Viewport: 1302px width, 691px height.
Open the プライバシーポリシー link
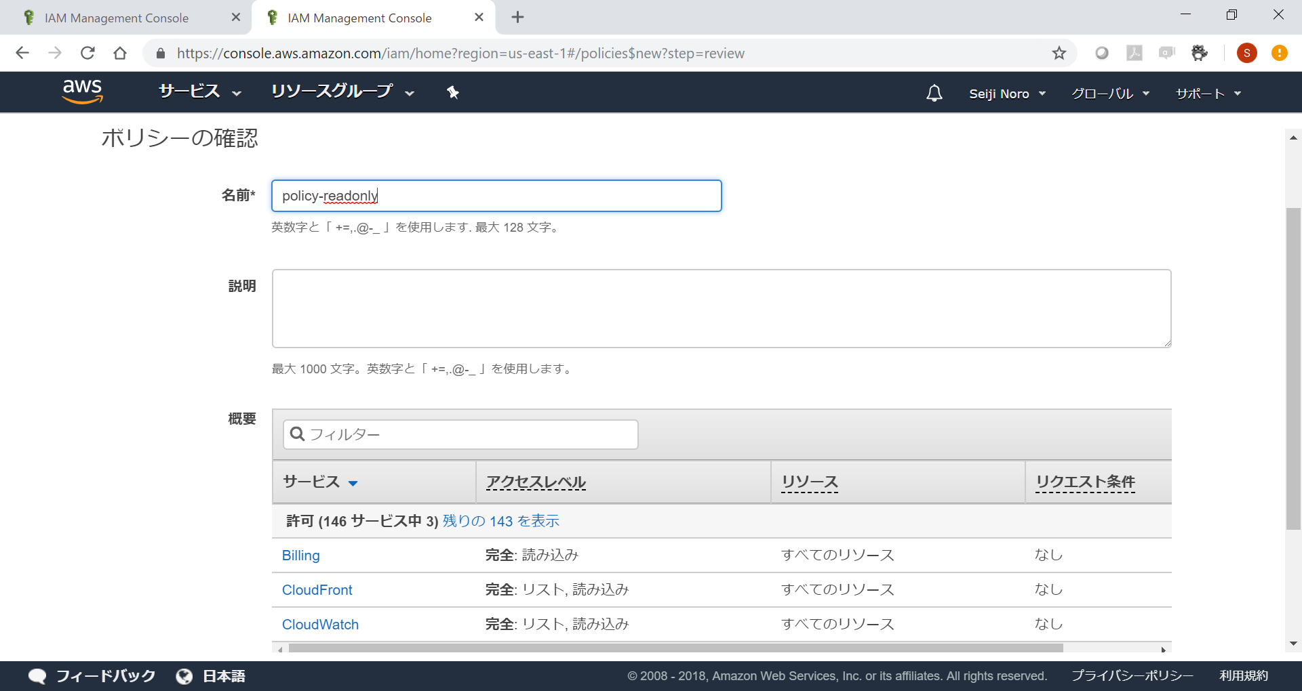pos(1132,676)
